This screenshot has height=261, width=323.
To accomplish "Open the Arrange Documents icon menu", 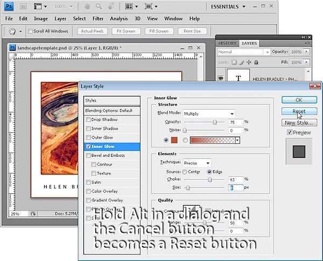I will (x=131, y=6).
